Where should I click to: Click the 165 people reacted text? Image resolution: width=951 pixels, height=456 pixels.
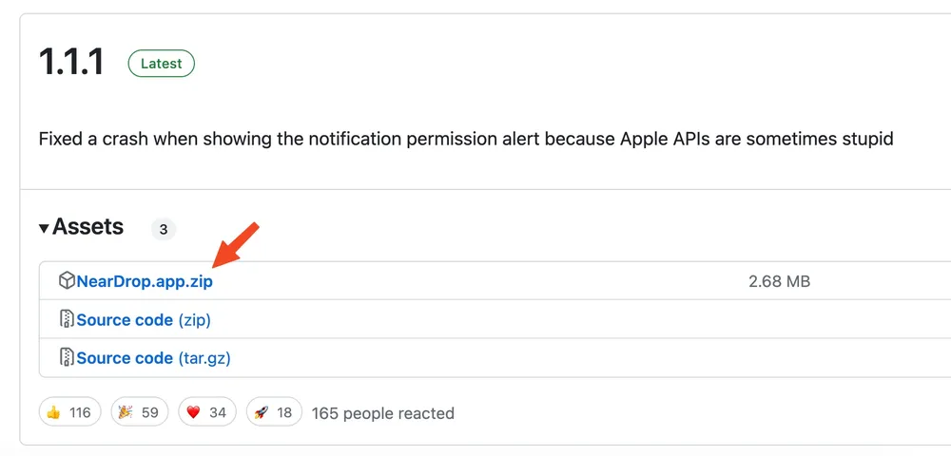point(383,413)
